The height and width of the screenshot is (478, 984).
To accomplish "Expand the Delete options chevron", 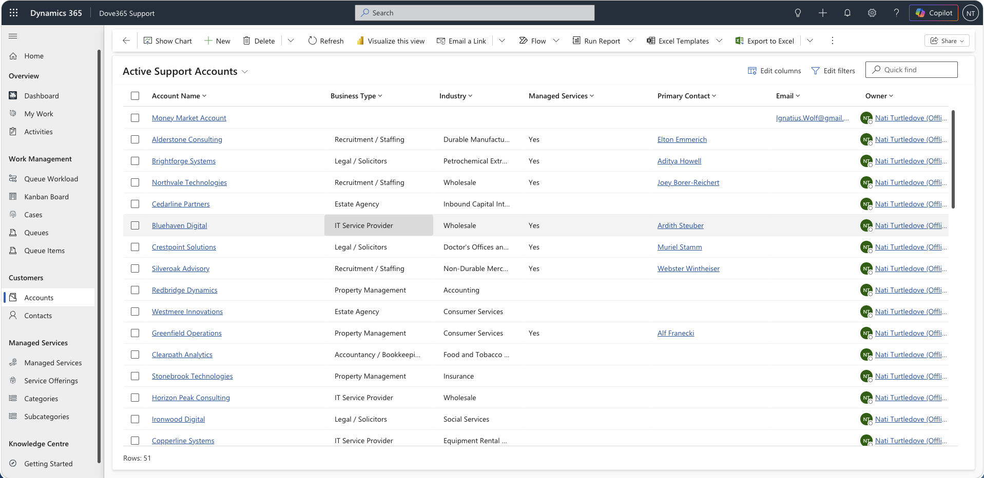I will [291, 40].
